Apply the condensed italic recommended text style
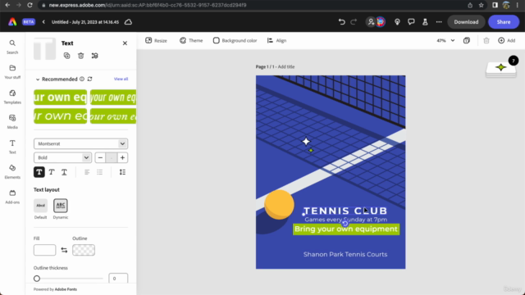 (x=113, y=97)
